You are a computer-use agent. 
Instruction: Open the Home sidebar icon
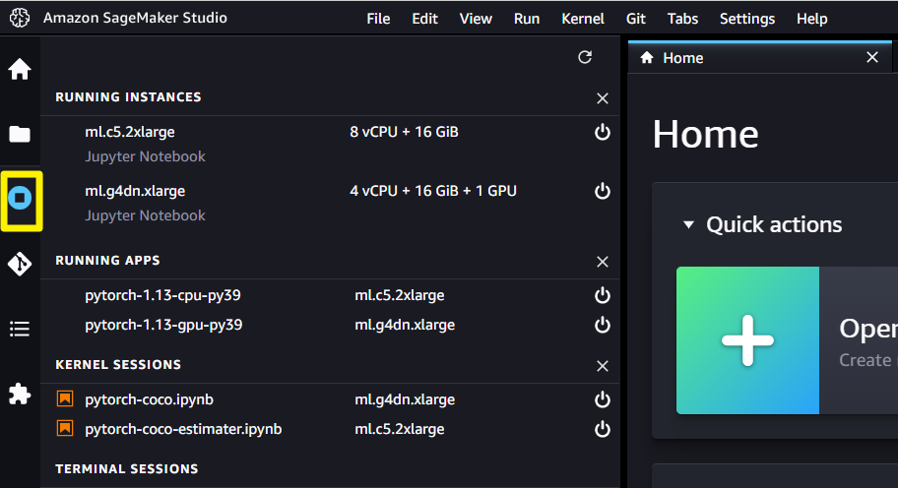point(20,69)
